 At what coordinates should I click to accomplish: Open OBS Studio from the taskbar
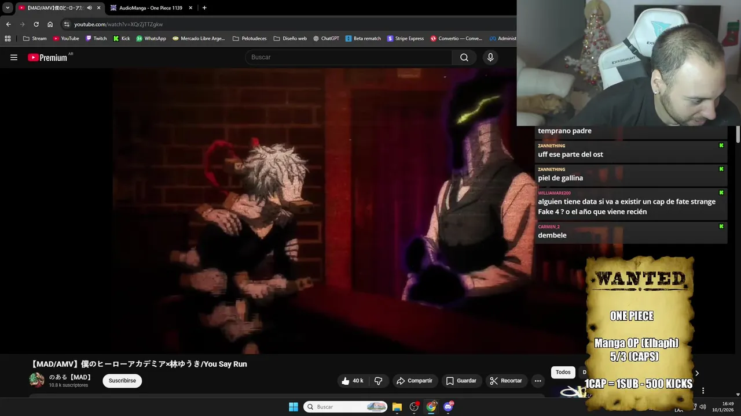tap(414, 407)
